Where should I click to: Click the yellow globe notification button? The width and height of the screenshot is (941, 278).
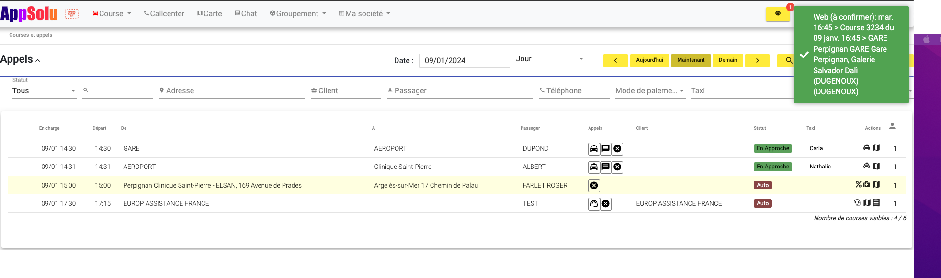click(777, 14)
